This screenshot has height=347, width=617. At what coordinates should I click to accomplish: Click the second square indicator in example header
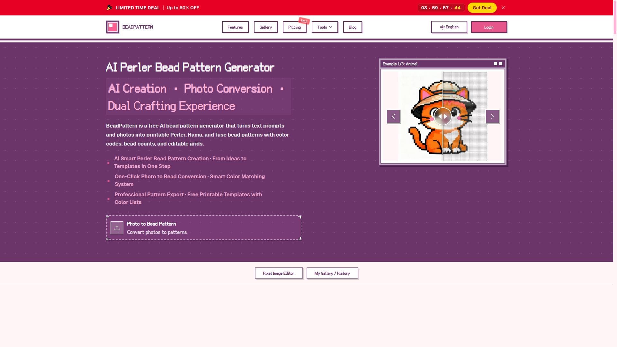click(500, 64)
